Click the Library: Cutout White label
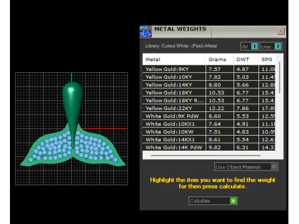 pos(181,46)
